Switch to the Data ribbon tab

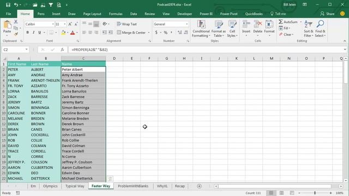pos(134,14)
